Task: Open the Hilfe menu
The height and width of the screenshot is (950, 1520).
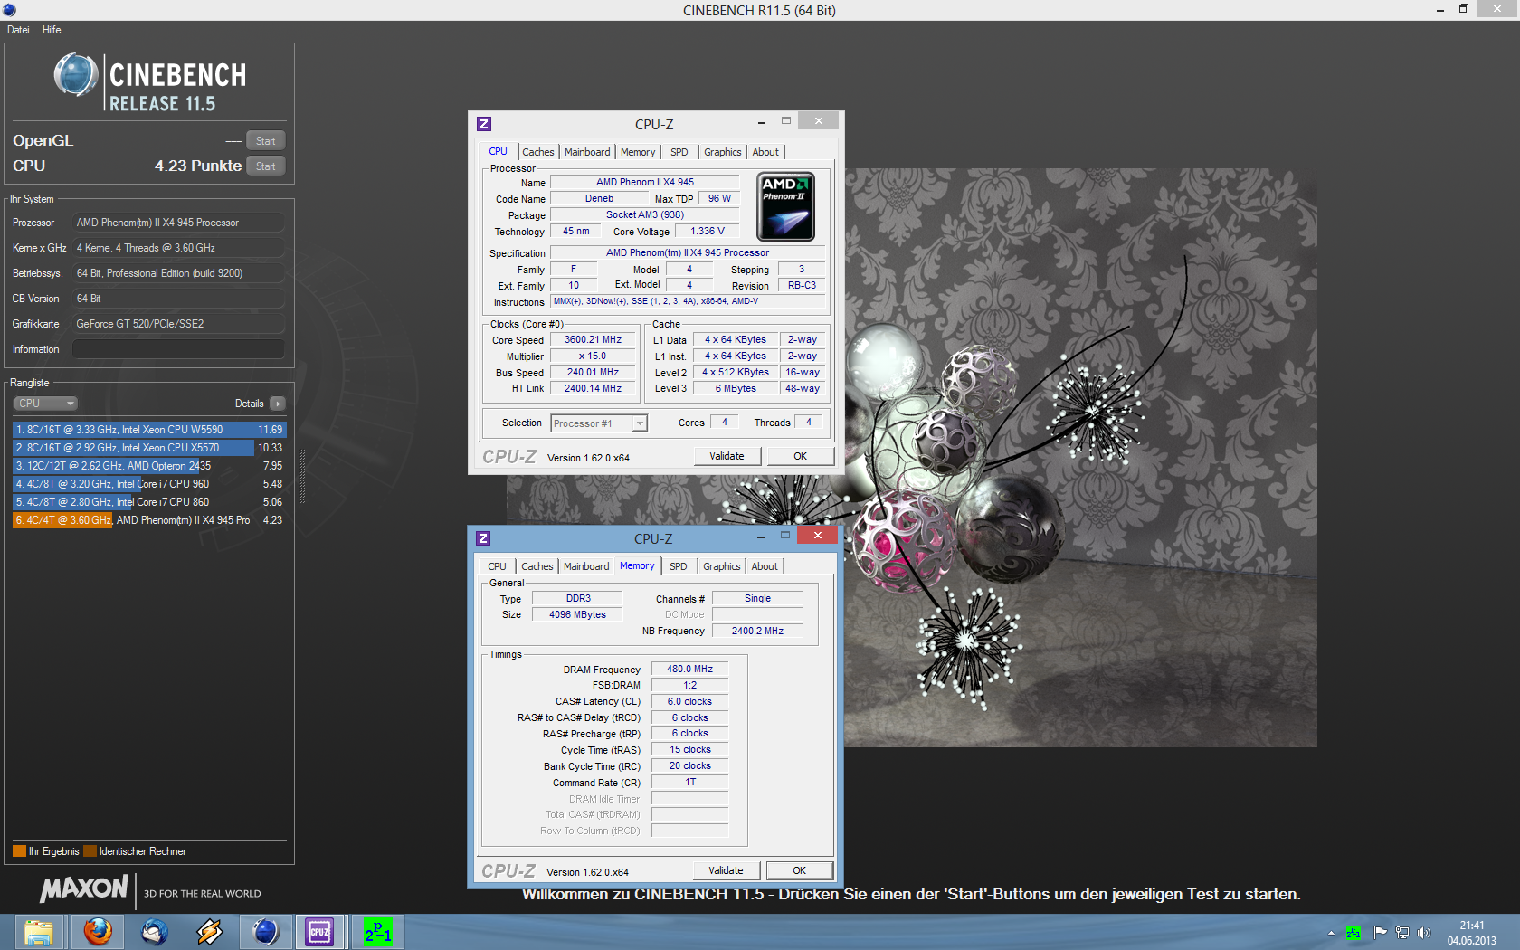Action: tap(52, 30)
